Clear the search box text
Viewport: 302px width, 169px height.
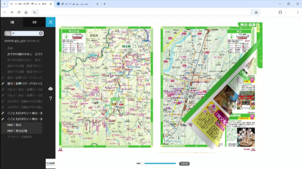41,33
